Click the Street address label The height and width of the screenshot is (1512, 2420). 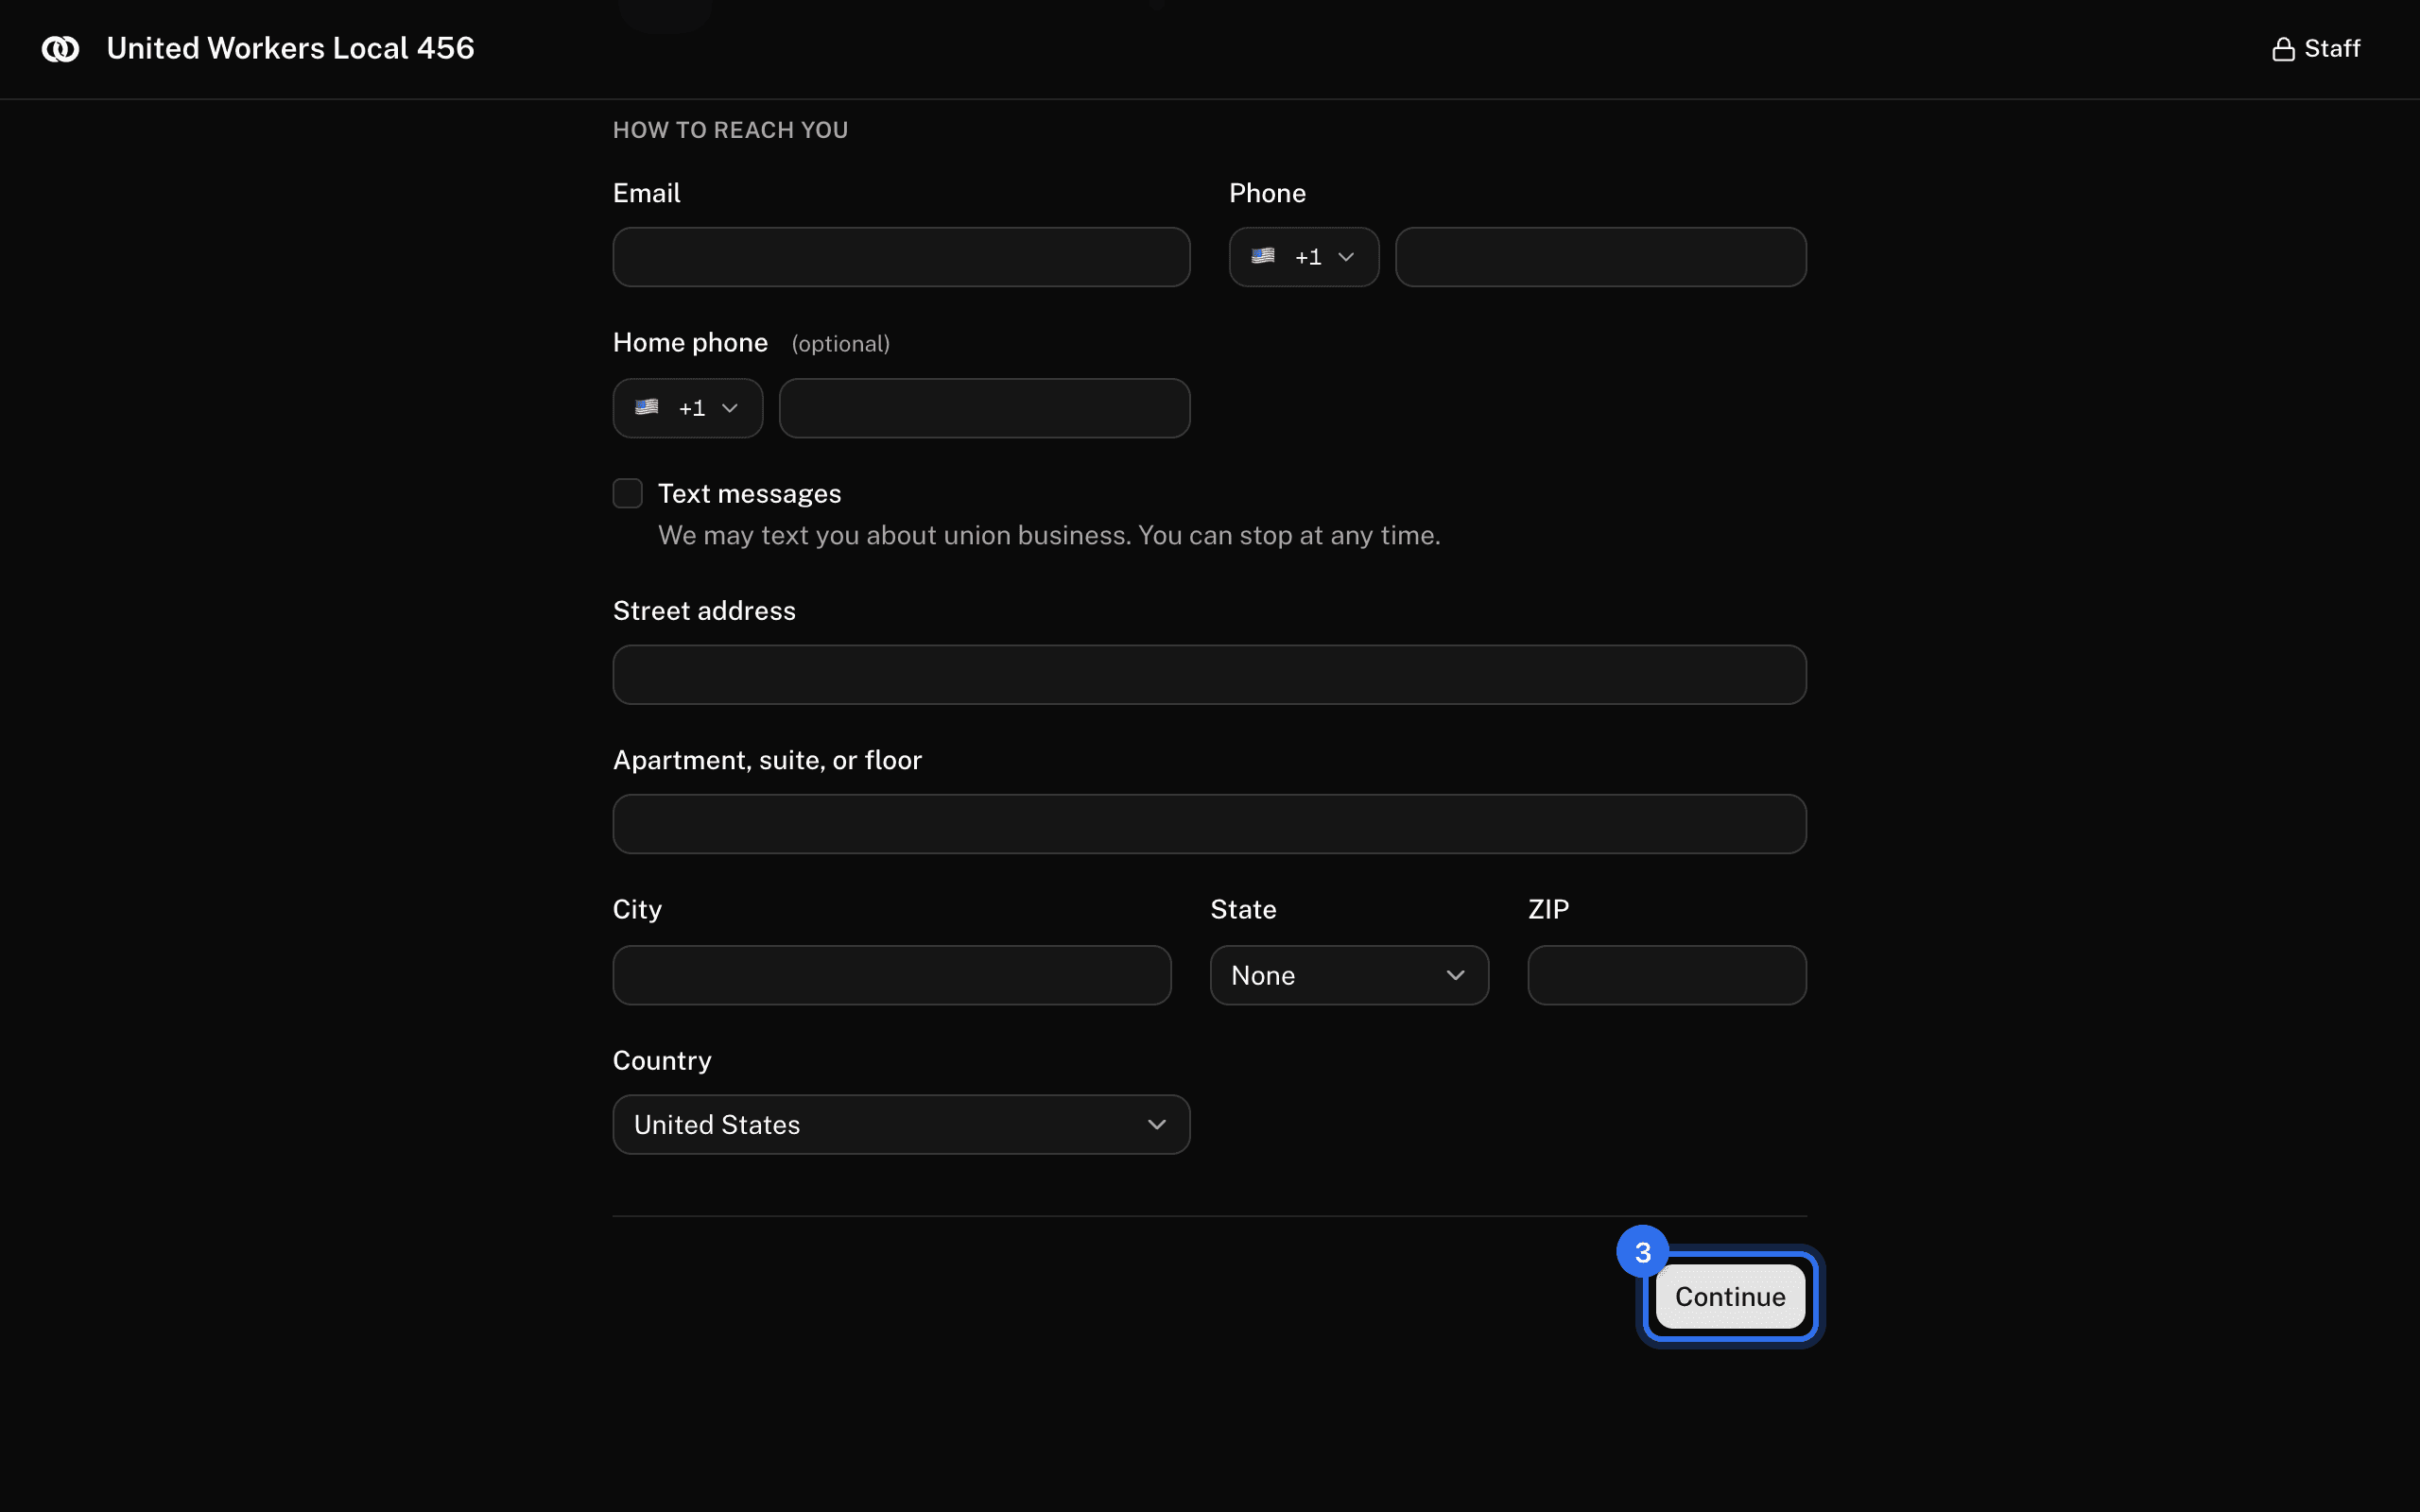(x=704, y=611)
